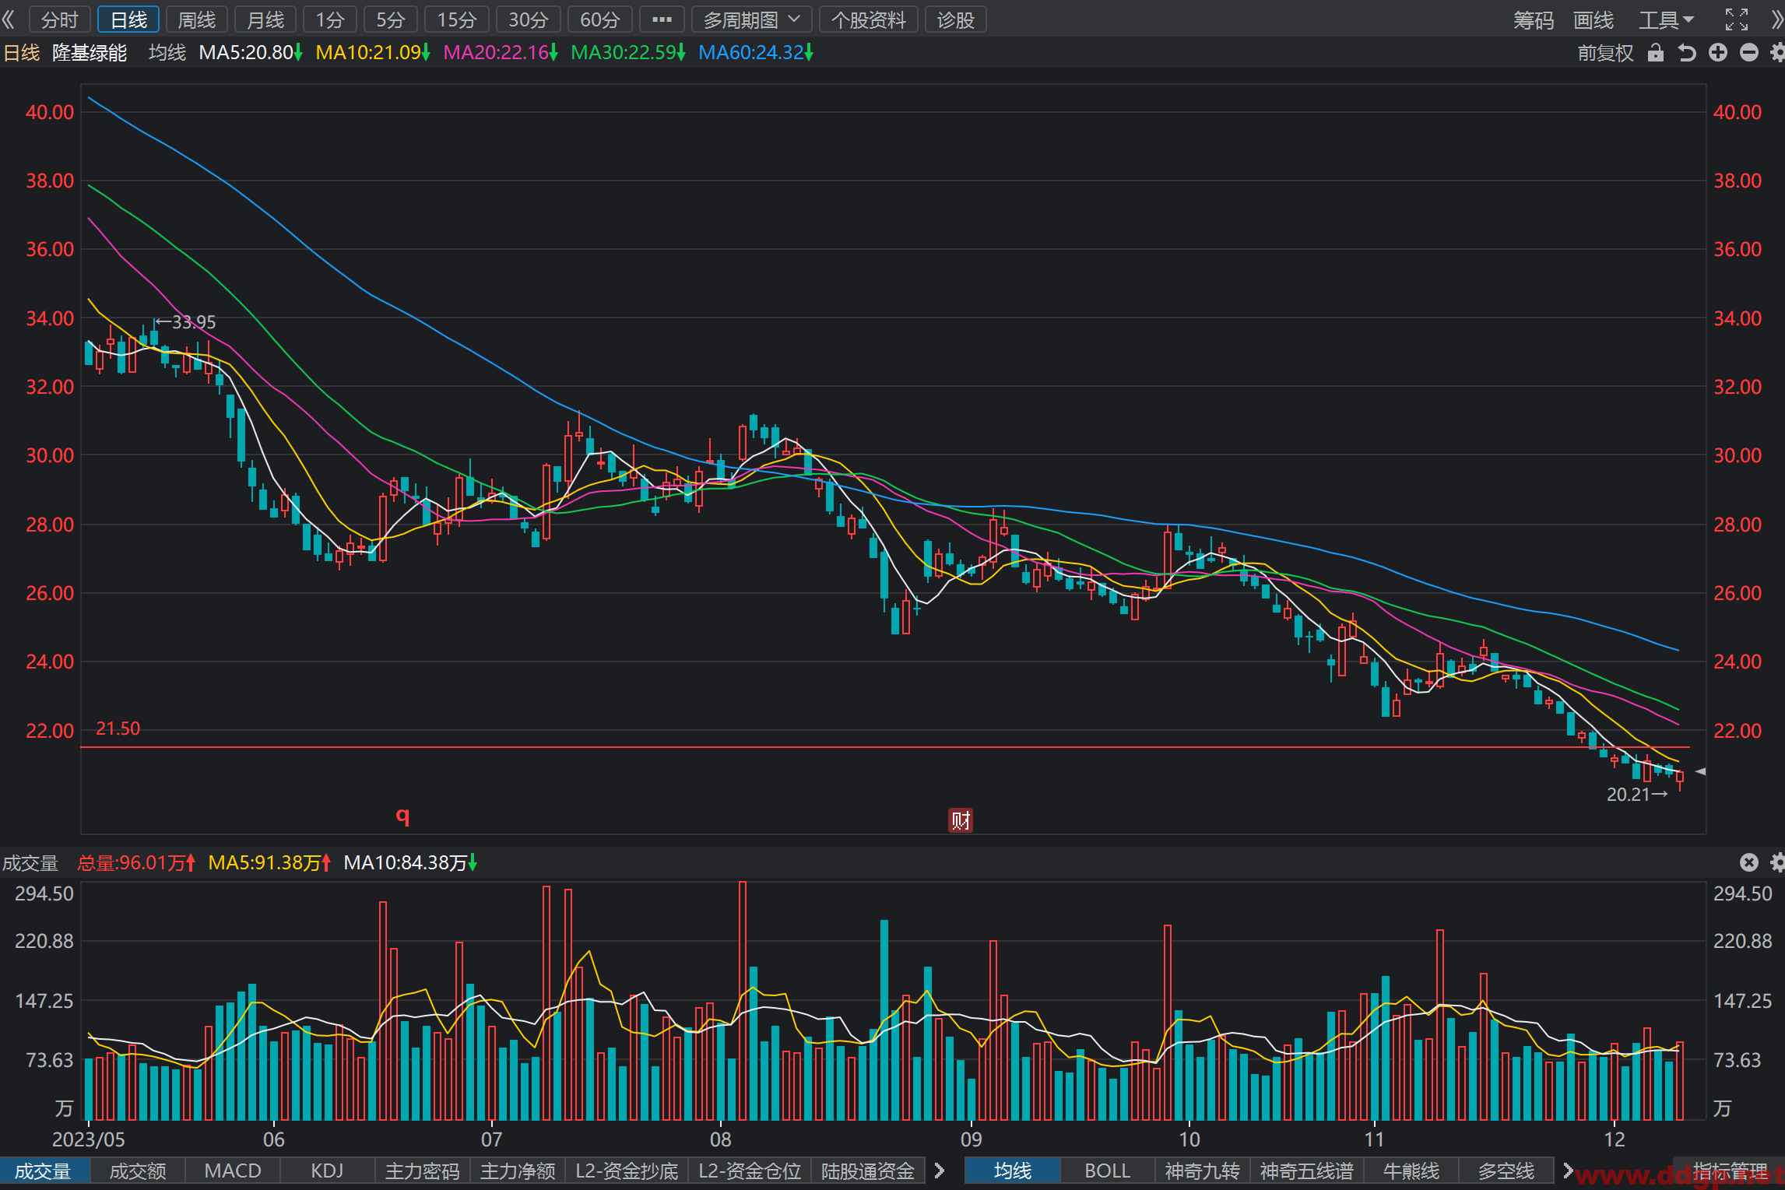This screenshot has height=1190, width=1785.
Task: Switch main indicator to 多空线
Action: 1506,1171
